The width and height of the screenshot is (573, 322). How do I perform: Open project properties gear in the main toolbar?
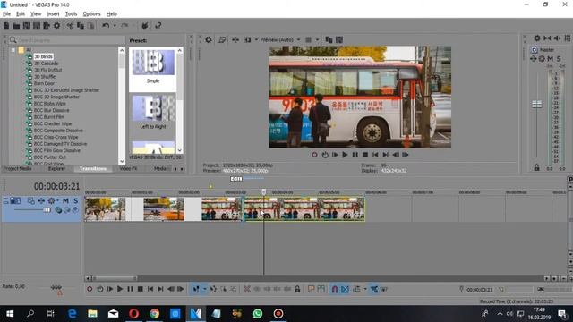click(57, 26)
